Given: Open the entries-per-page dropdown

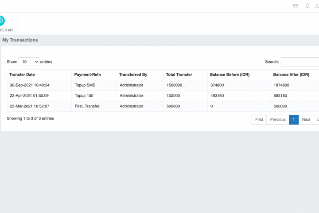Looking at the screenshot, I should coord(28,62).
